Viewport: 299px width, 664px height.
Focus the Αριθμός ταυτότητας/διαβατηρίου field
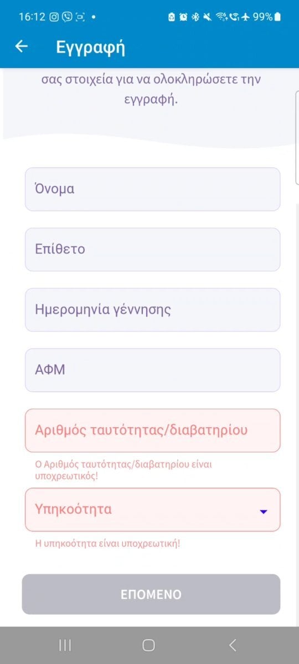click(x=153, y=430)
